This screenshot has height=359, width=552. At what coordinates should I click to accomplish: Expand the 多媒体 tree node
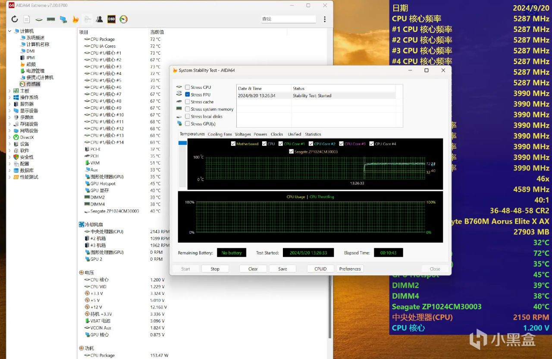[x=10, y=117]
